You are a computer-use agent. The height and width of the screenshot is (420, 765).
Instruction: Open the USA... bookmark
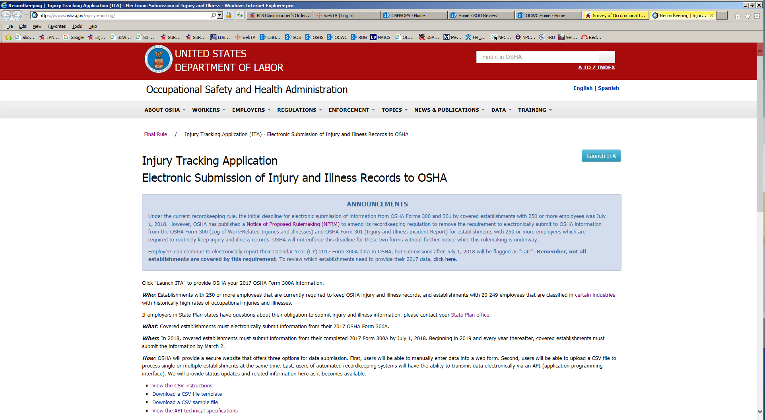click(429, 37)
